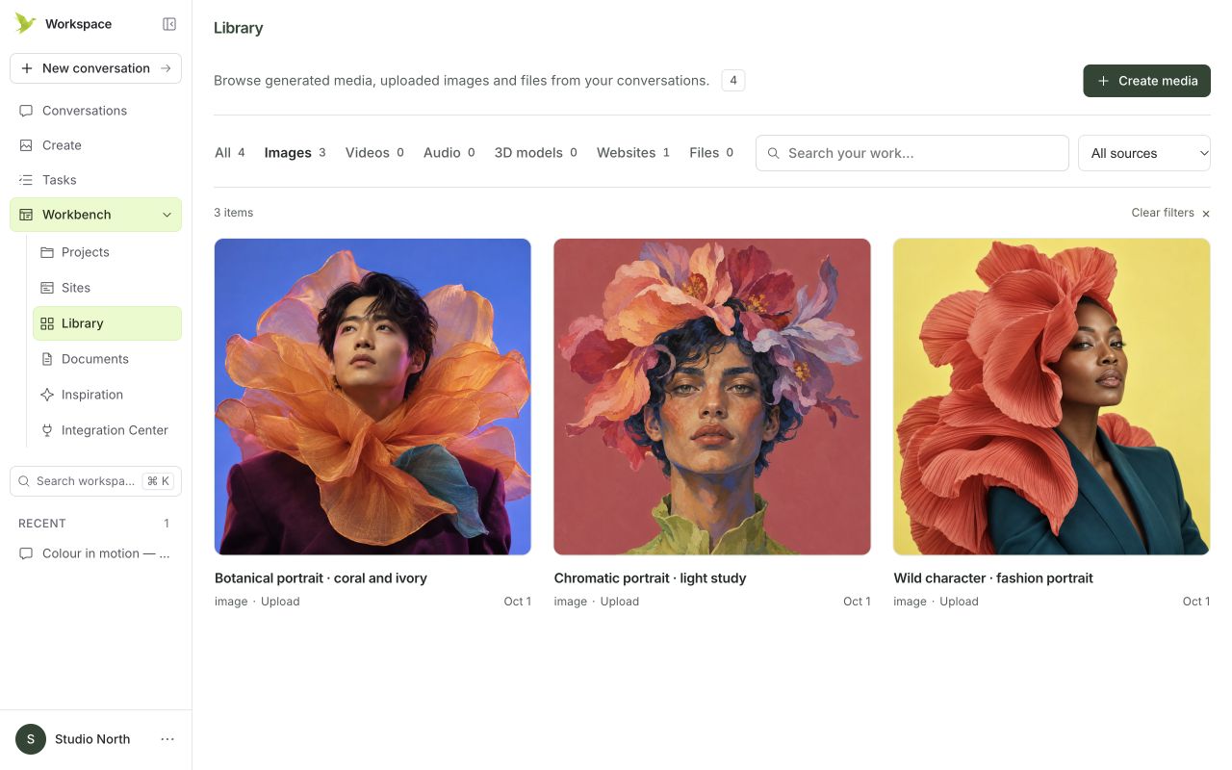
Task: Click the "Botanical portrait · coral and ivory" title
Action: (321, 578)
